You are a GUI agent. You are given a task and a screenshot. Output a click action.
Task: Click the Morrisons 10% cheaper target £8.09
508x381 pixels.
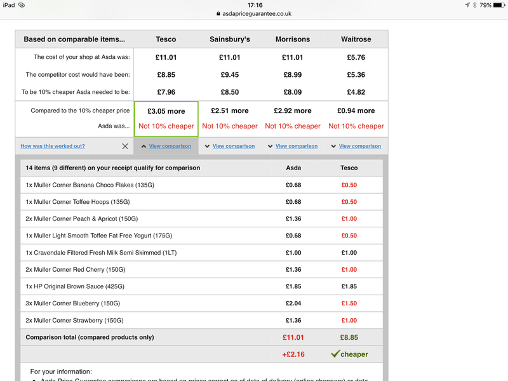(293, 92)
